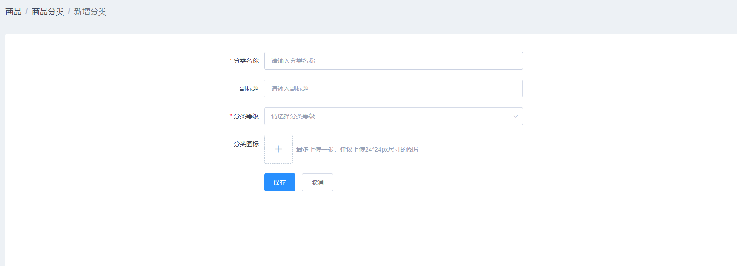
Task: Click the 新增分类 breadcrumb item
Action: click(x=90, y=12)
